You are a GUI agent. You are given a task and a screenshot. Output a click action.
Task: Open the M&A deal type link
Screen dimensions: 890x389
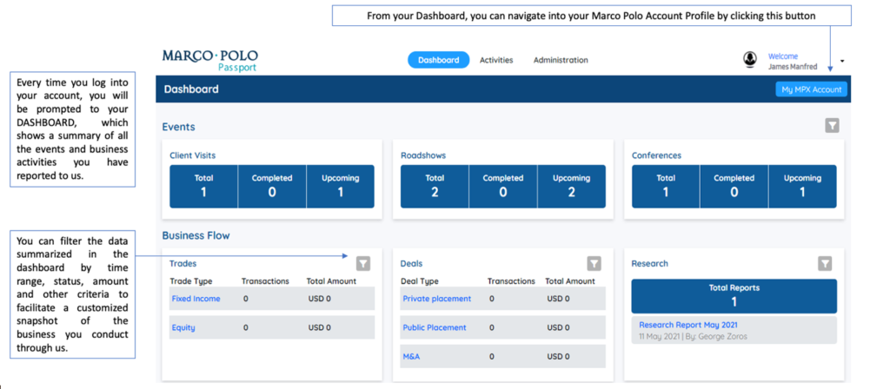[411, 356]
